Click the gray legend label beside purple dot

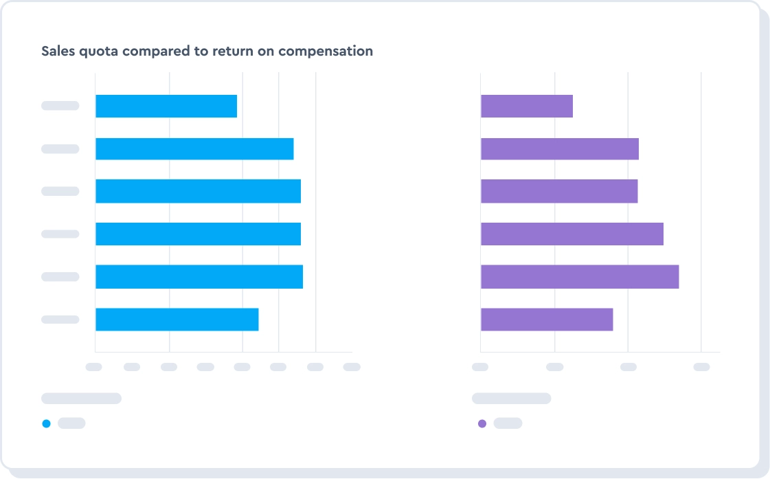click(x=508, y=423)
